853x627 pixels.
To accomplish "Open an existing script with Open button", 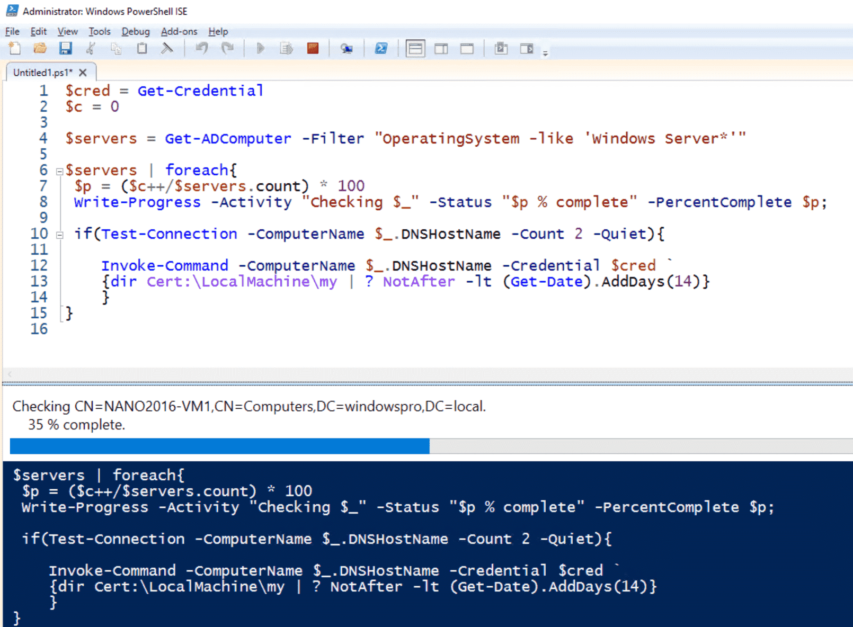I will (x=40, y=48).
